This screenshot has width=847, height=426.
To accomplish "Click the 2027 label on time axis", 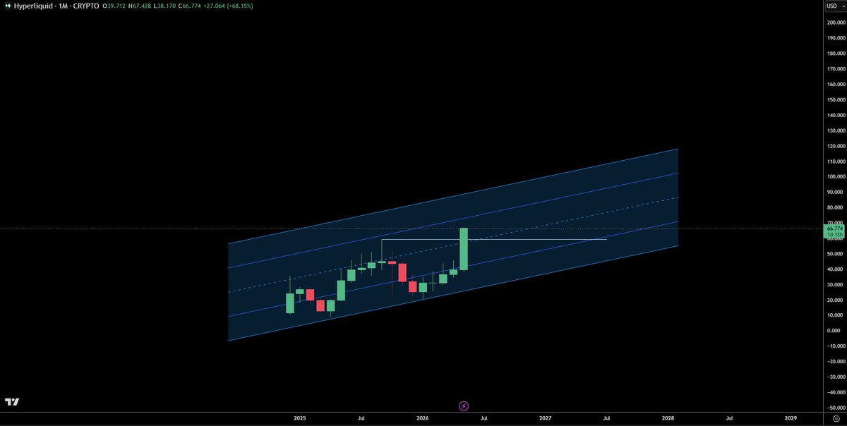I will 545,418.
